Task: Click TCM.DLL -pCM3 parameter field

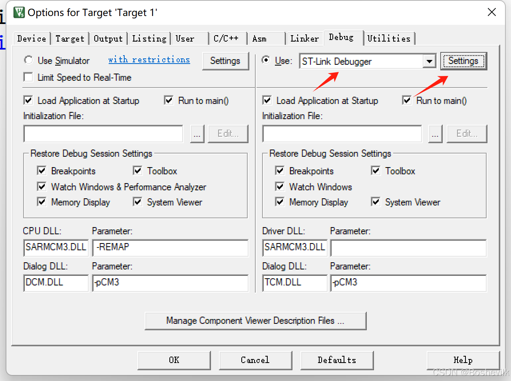Action: click(x=408, y=283)
